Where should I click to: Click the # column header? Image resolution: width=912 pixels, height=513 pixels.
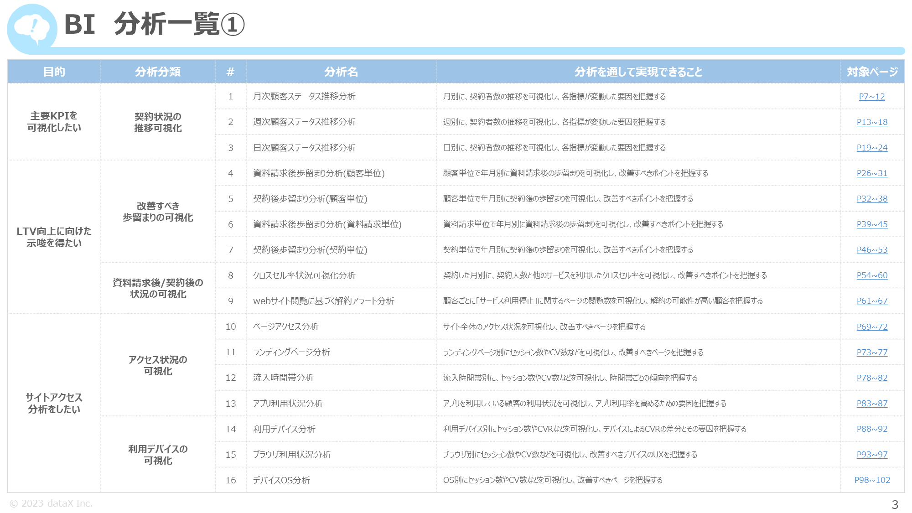coord(231,72)
